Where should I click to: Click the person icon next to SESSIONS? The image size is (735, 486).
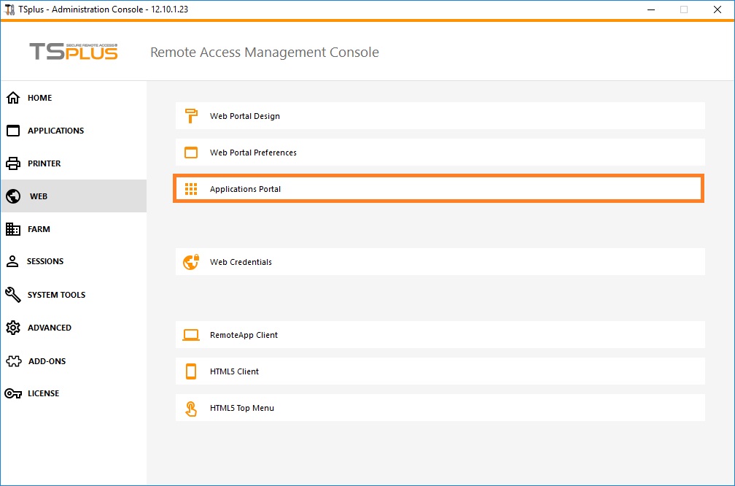click(13, 261)
